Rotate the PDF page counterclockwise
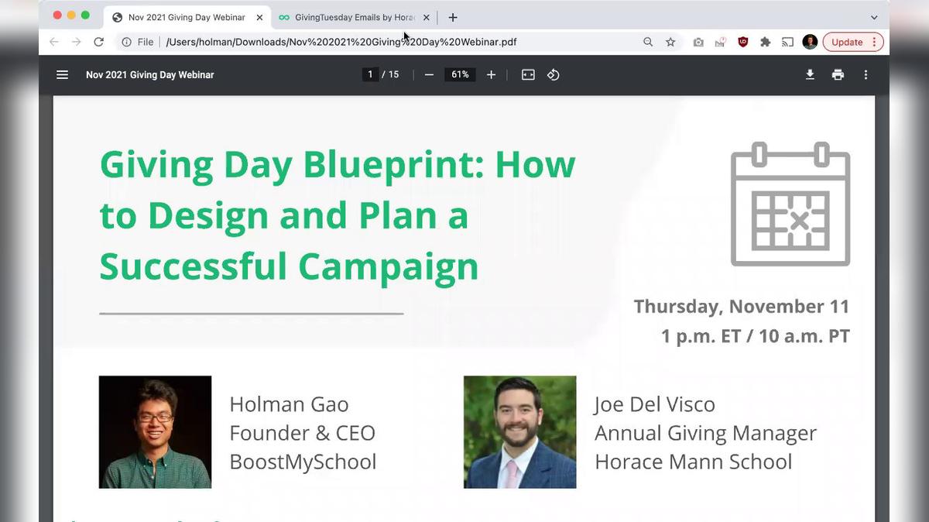This screenshot has height=522, width=929. pos(553,74)
